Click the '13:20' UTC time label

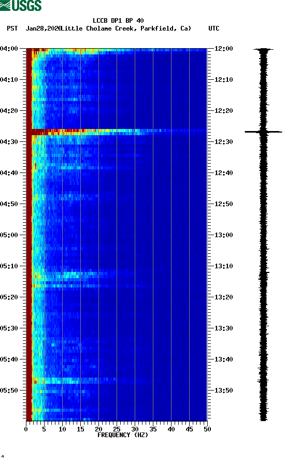(224, 297)
